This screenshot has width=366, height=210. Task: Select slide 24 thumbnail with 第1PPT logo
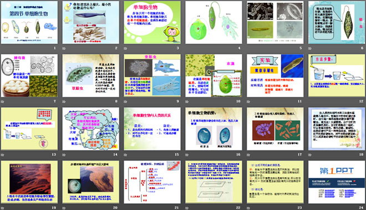[337, 182]
